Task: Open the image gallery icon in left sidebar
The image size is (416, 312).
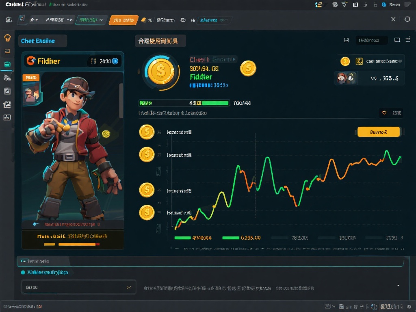Action: pyautogui.click(x=7, y=105)
